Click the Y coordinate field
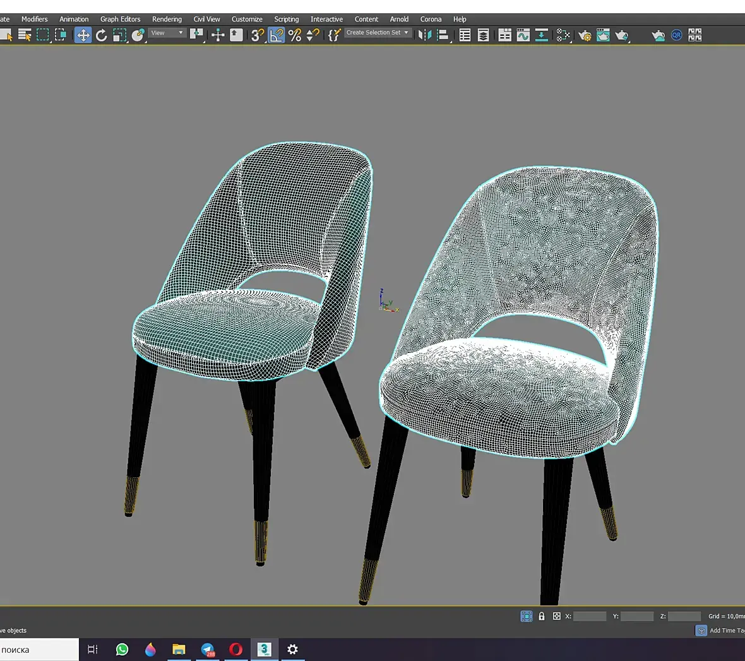Image resolution: width=745 pixels, height=661 pixels. pos(637,616)
